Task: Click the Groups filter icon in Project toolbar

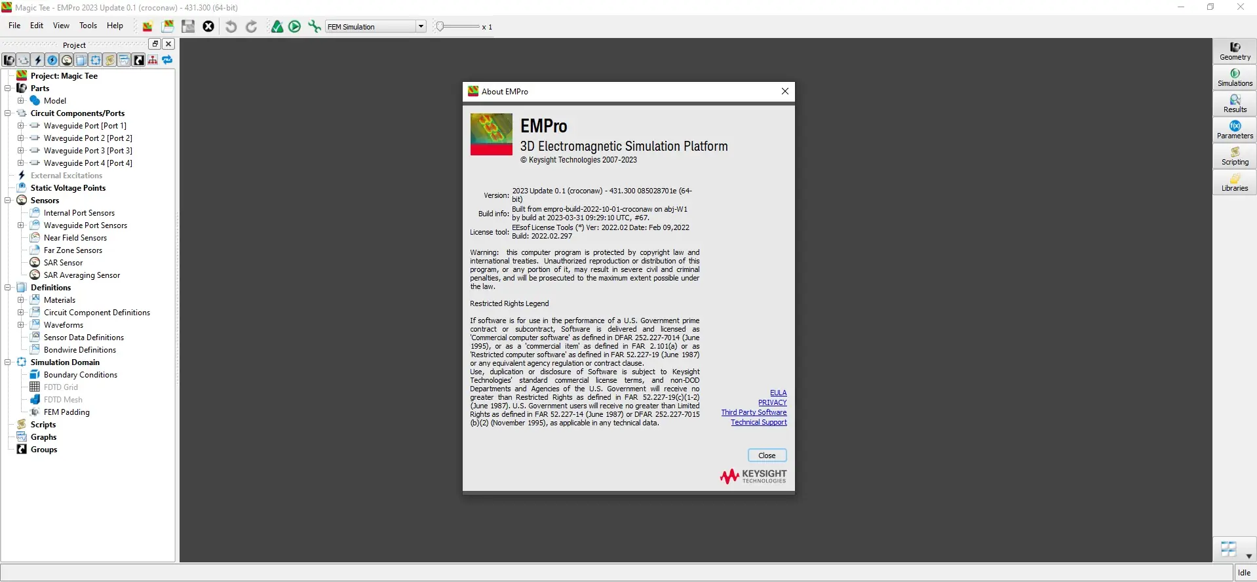Action: pyautogui.click(x=139, y=60)
